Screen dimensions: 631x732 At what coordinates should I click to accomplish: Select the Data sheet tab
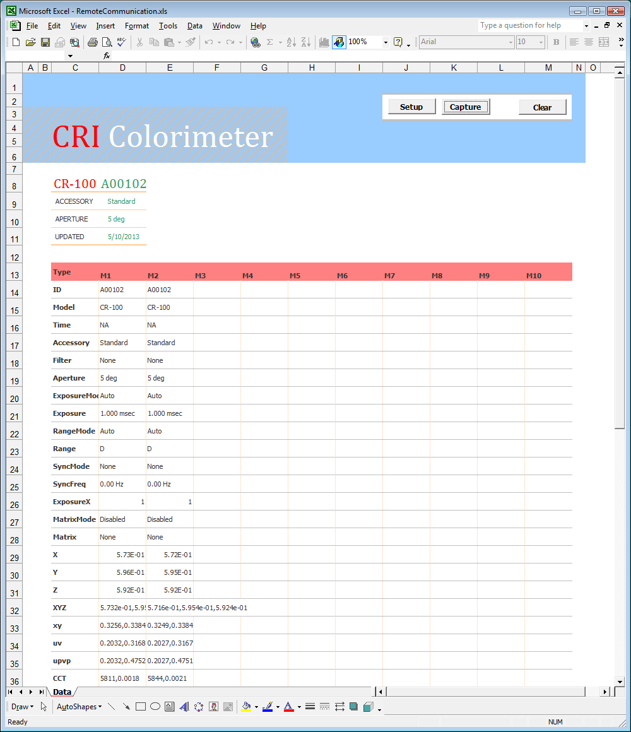(x=62, y=692)
